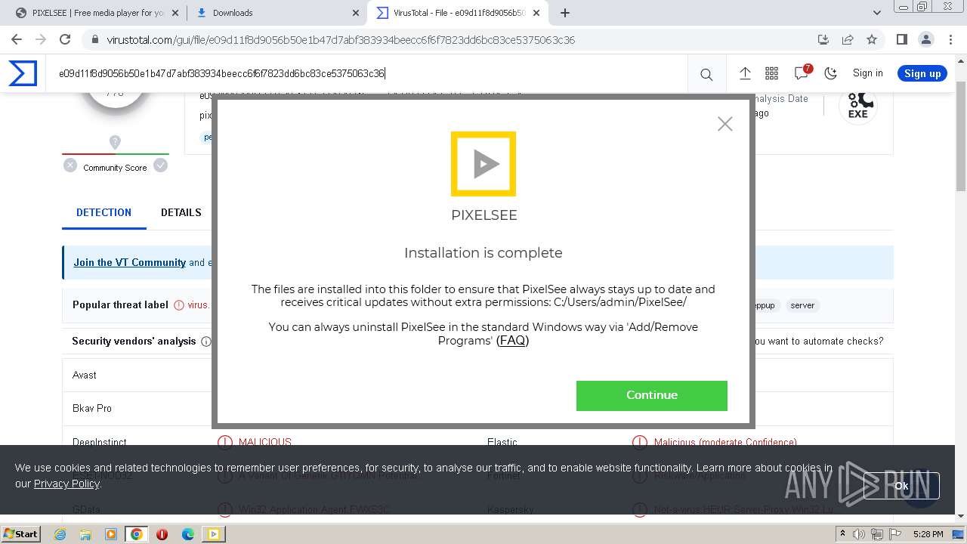Open the Chrome three-dot menu
Viewport: 967px width, 544px height.
tap(950, 39)
